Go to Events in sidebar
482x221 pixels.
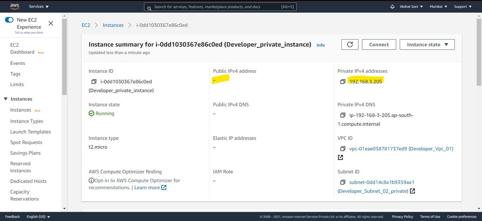coord(18,63)
